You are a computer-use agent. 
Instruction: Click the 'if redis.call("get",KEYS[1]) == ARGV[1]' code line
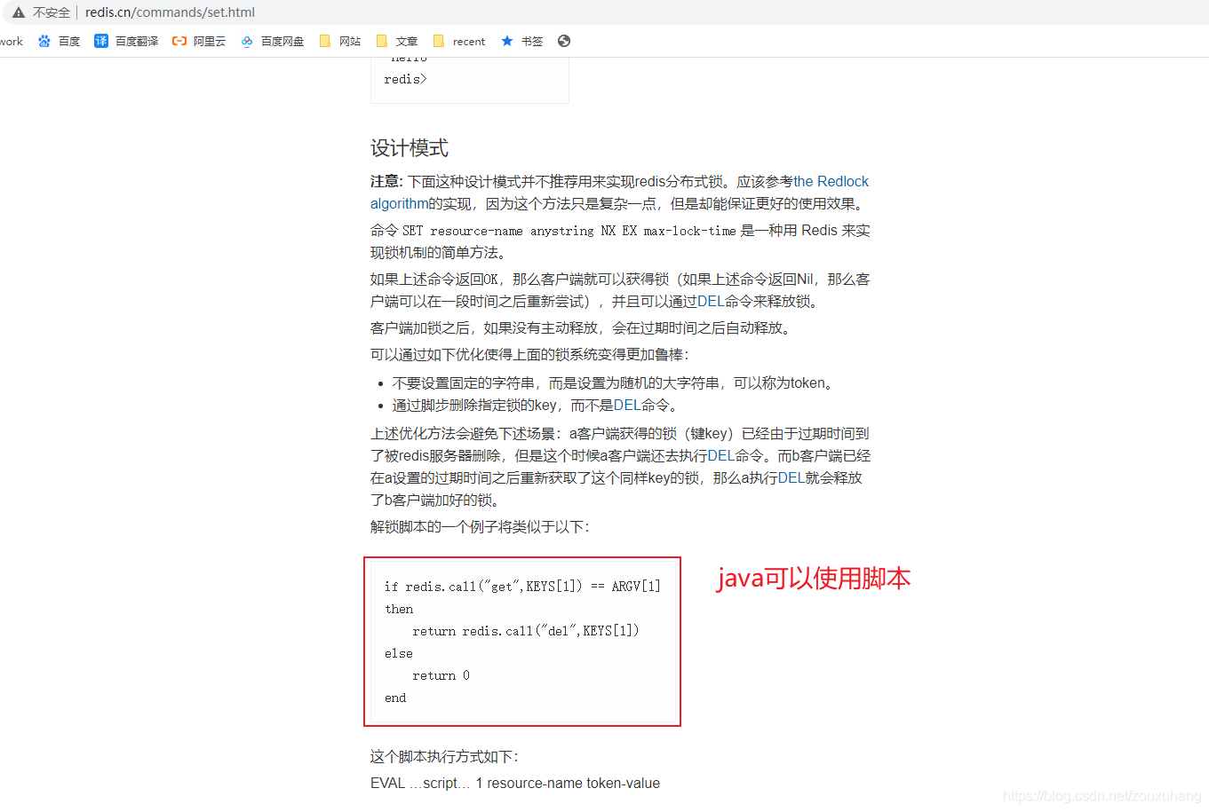[522, 587]
